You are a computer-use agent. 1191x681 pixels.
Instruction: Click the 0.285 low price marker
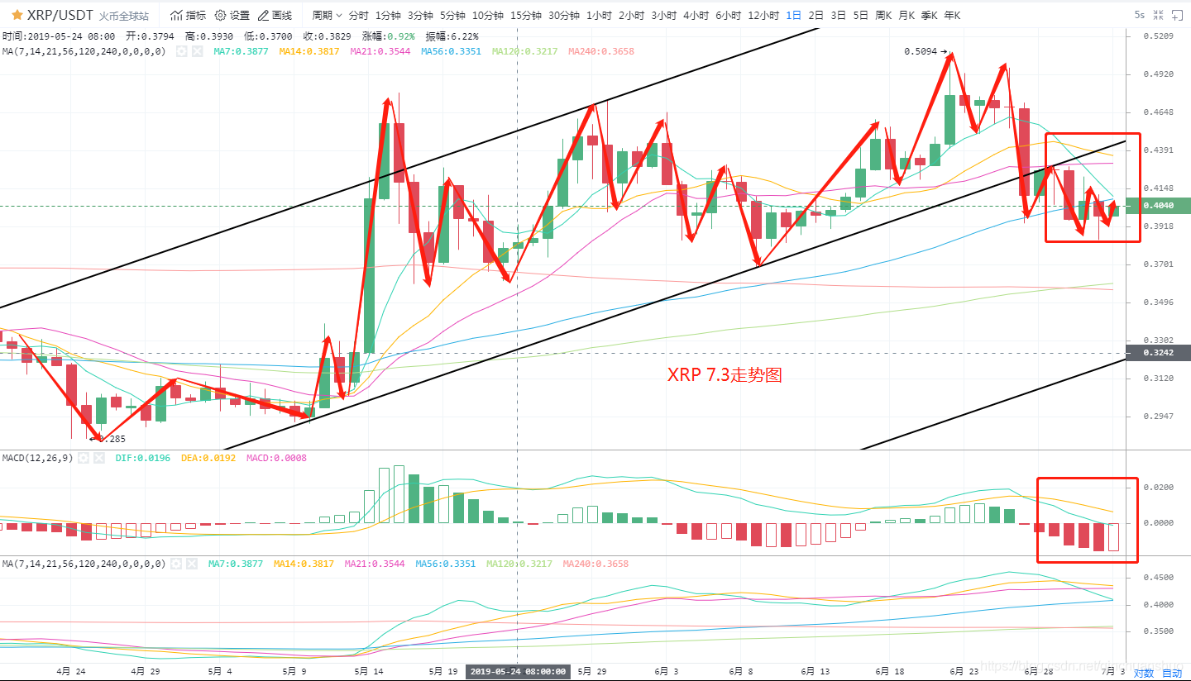tap(108, 439)
